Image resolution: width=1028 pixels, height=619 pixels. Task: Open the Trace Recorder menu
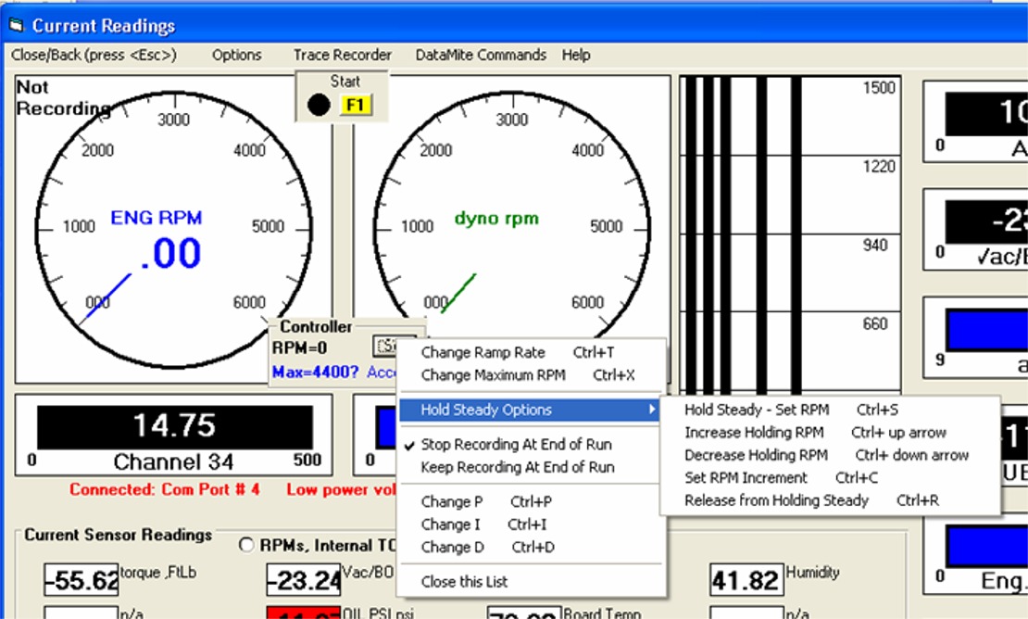pyautogui.click(x=343, y=55)
